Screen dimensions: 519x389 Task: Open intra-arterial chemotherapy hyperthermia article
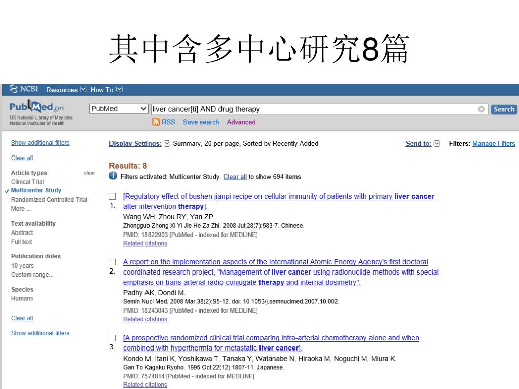point(271,343)
